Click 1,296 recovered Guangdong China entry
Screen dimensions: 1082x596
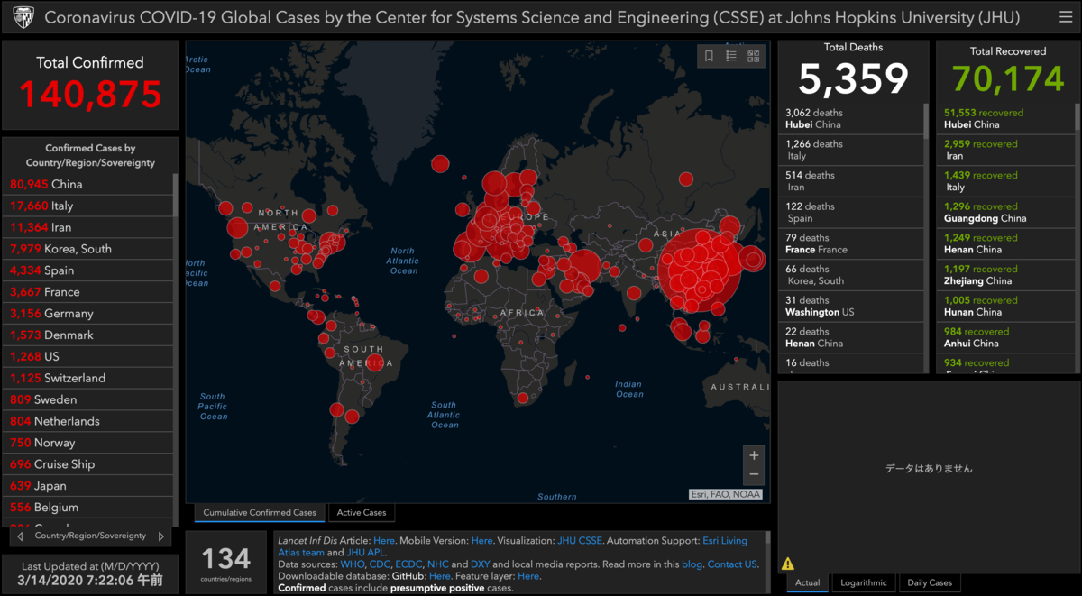tap(1006, 213)
